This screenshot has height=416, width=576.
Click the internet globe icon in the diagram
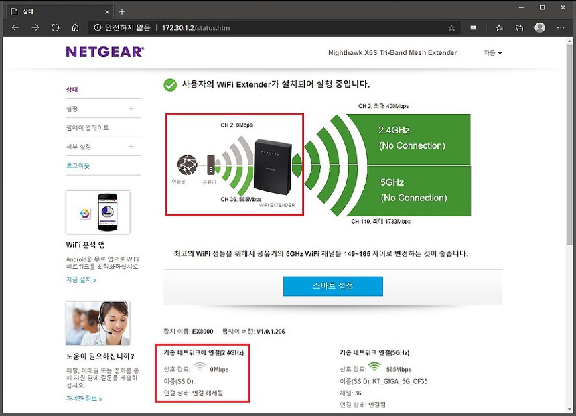[x=188, y=165]
